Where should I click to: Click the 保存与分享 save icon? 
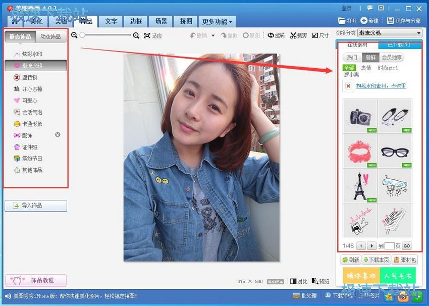click(x=391, y=21)
